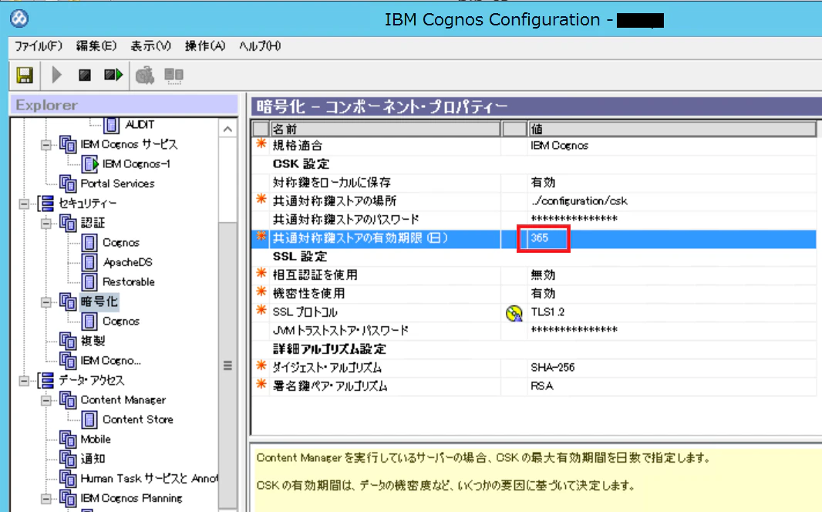822x512 pixels.
Task: Click the ./configuration/csk location value
Action: pyautogui.click(x=579, y=201)
